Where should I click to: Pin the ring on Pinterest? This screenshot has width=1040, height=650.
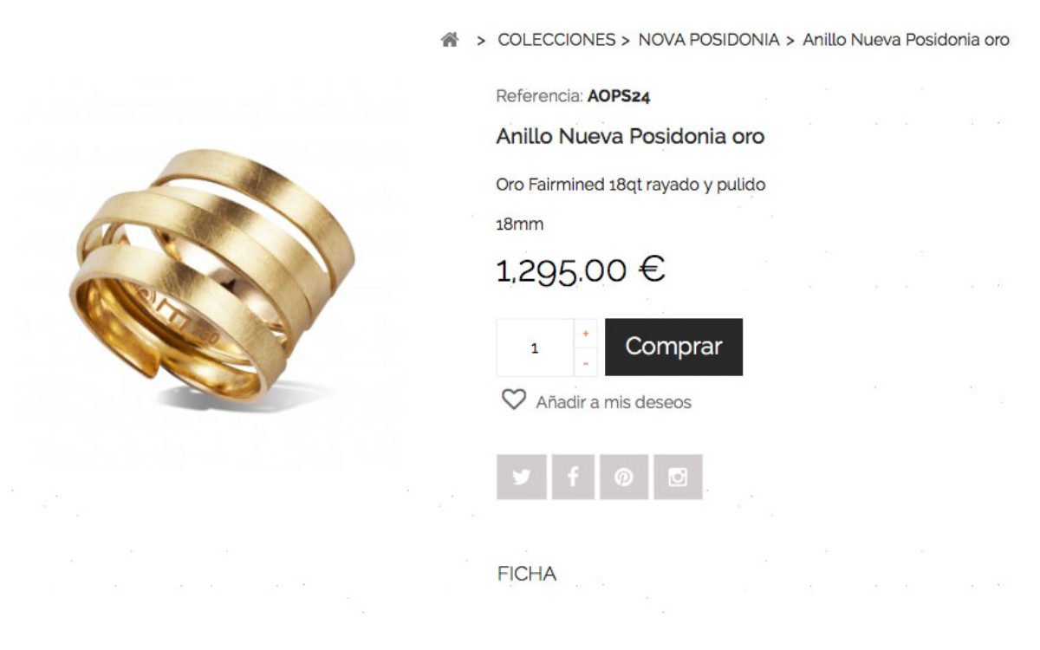624,477
